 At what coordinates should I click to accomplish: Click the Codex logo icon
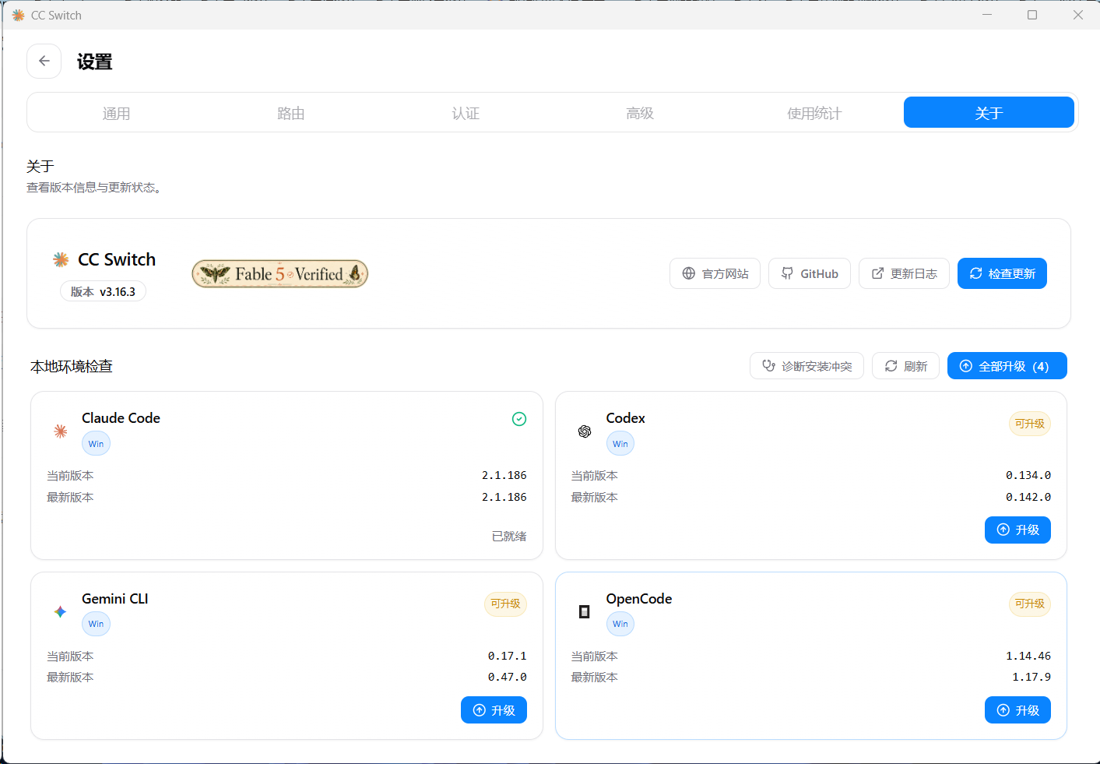tap(585, 431)
